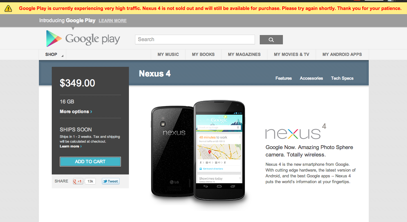407x222 pixels.
Task: Click the Tweet share button
Action: pyautogui.click(x=111, y=181)
